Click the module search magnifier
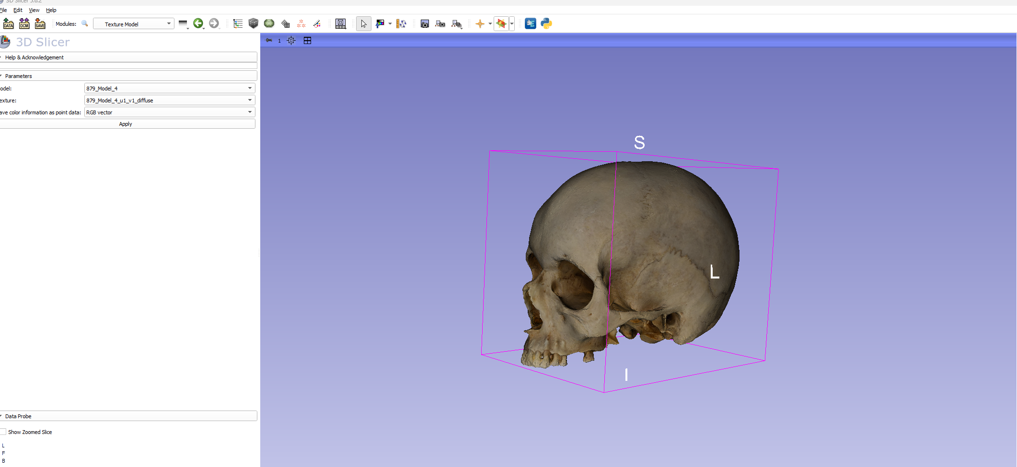This screenshot has width=1017, height=467. point(85,23)
